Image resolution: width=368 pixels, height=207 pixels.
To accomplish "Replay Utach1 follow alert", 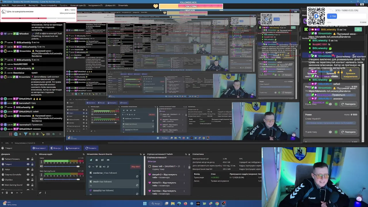I will pos(137,185).
